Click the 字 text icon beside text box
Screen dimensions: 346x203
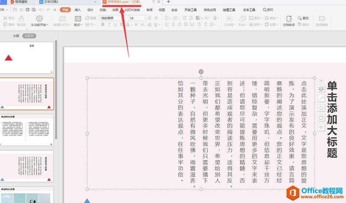coord(321,127)
